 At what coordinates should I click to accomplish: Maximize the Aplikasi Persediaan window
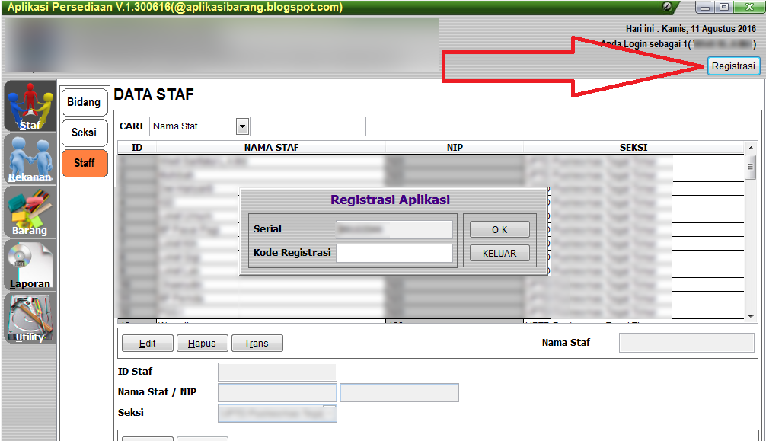pos(724,8)
